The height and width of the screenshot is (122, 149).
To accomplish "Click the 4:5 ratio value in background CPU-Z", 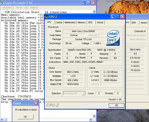I will coord(135,54).
